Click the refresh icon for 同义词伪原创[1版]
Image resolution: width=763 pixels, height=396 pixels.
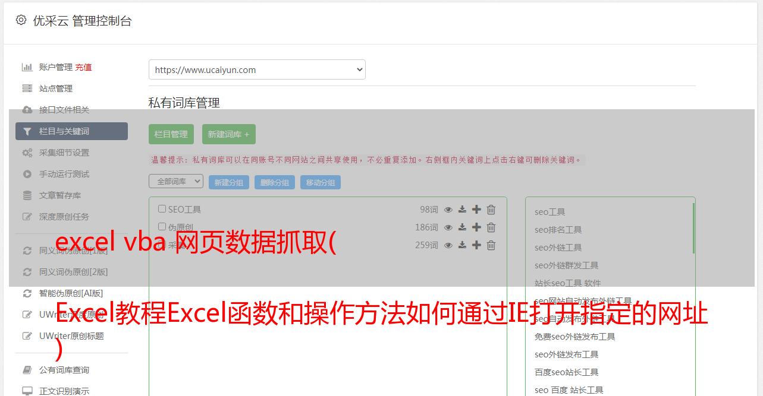click(27, 251)
